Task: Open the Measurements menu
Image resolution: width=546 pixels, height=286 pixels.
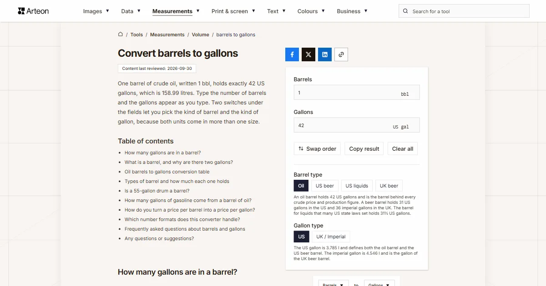Action: pyautogui.click(x=176, y=11)
